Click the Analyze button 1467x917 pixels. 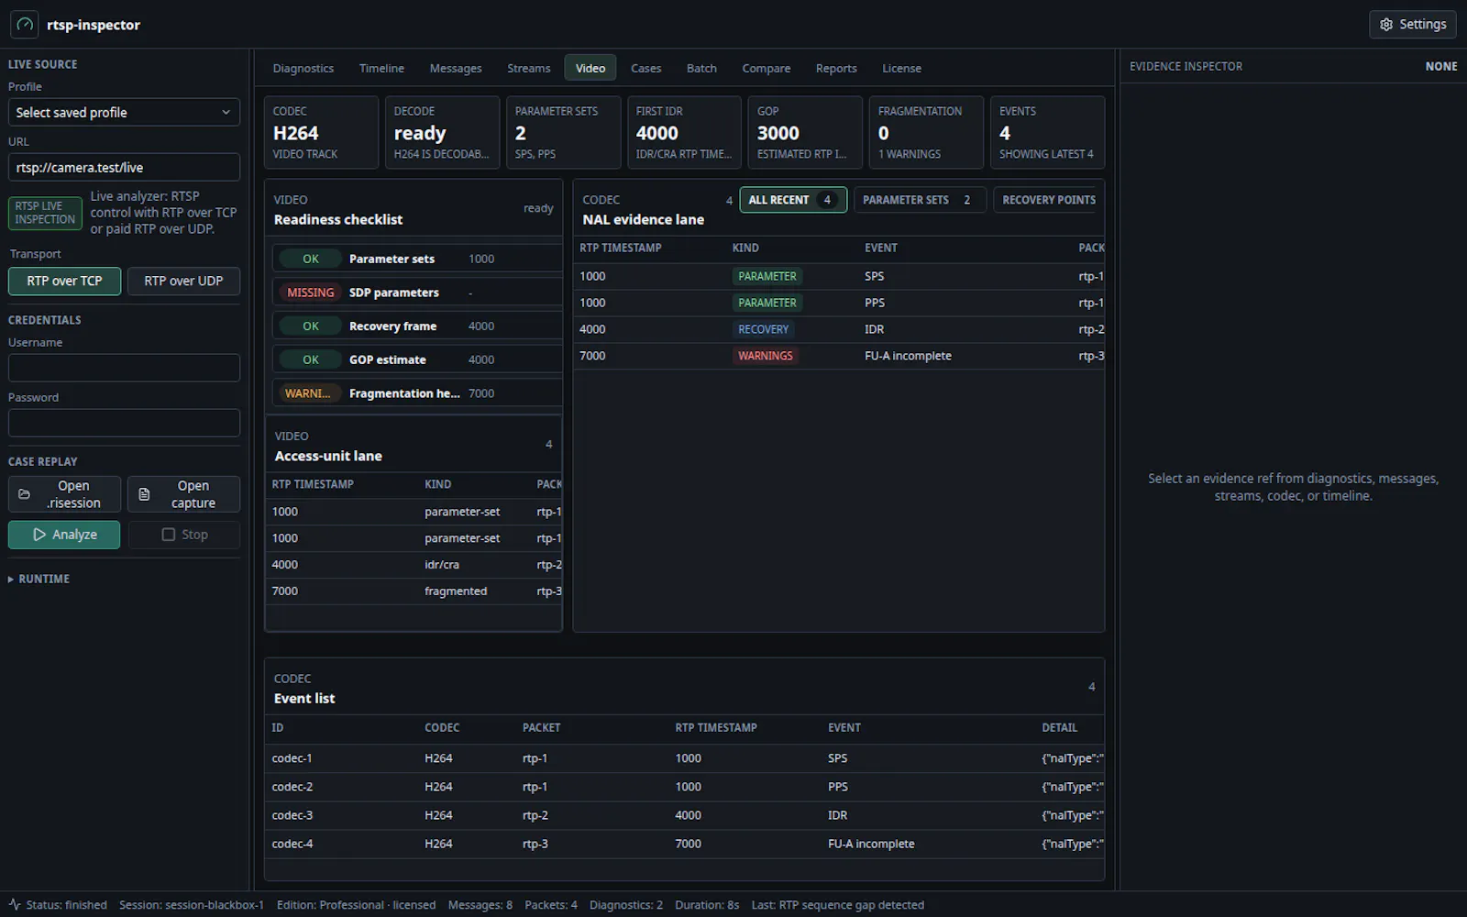64,535
